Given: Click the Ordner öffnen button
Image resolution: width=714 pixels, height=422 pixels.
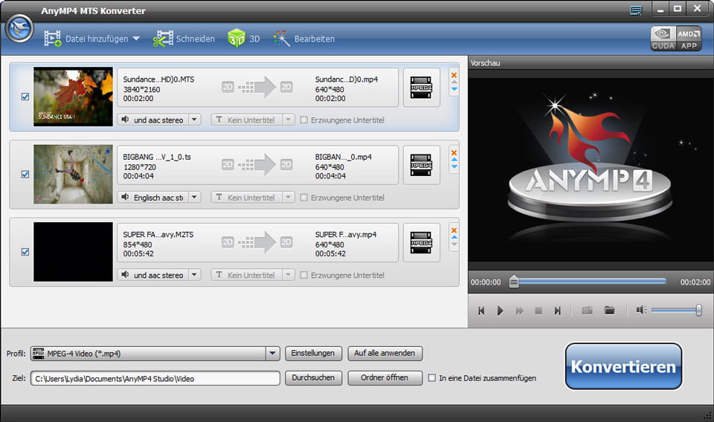Looking at the screenshot, I should pyautogui.click(x=385, y=378).
